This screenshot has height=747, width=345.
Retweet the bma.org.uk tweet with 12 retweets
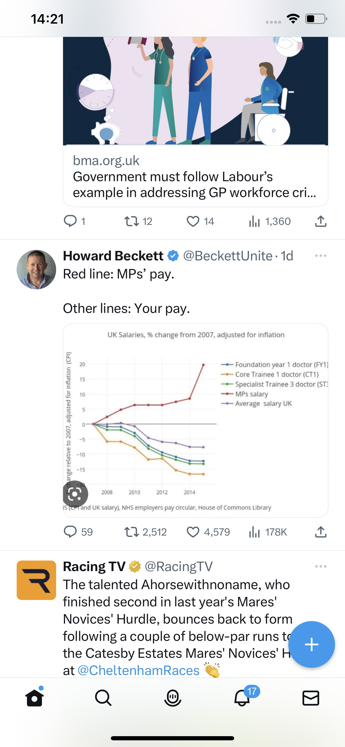click(x=132, y=221)
